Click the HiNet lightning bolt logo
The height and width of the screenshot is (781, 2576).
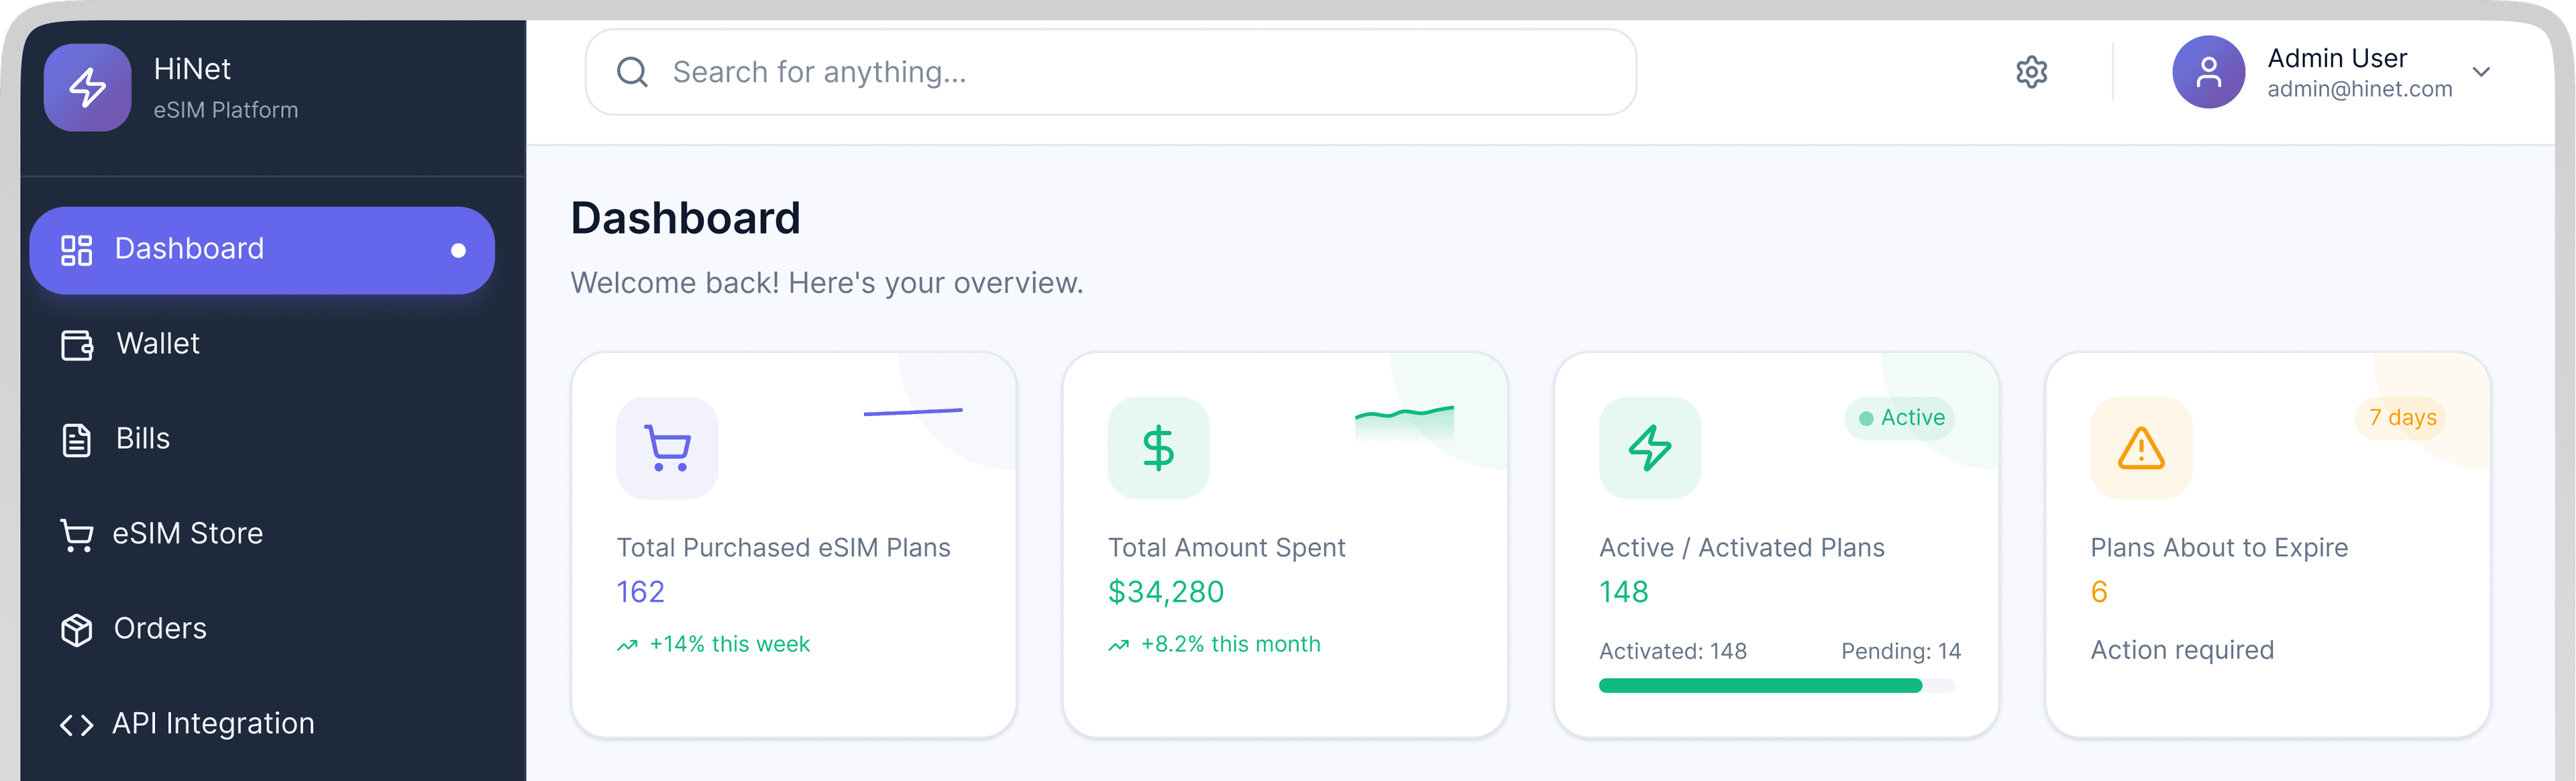(x=87, y=88)
